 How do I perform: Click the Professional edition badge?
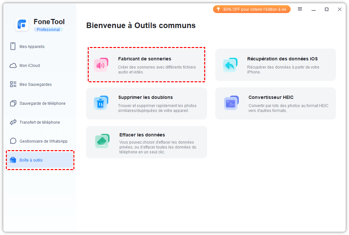[x=48, y=30]
